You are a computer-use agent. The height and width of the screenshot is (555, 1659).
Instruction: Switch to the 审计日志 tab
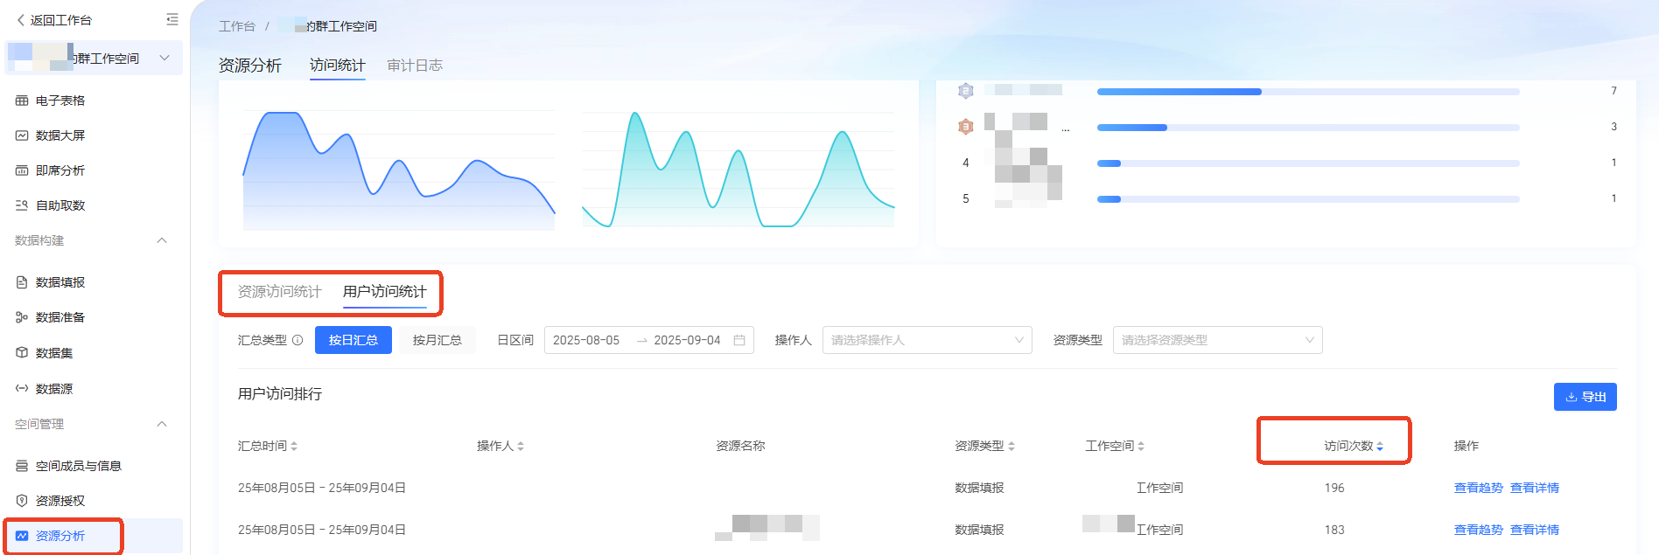(x=415, y=66)
